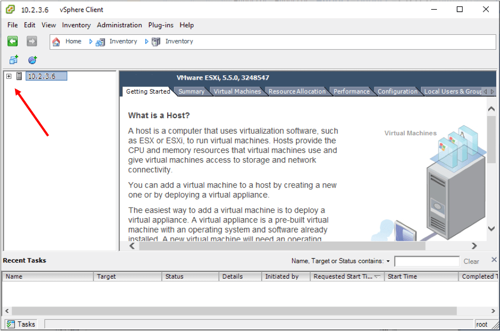This screenshot has height=331, width=500.
Task: Create a new virtual machine toolbar icon
Action: tap(14, 60)
